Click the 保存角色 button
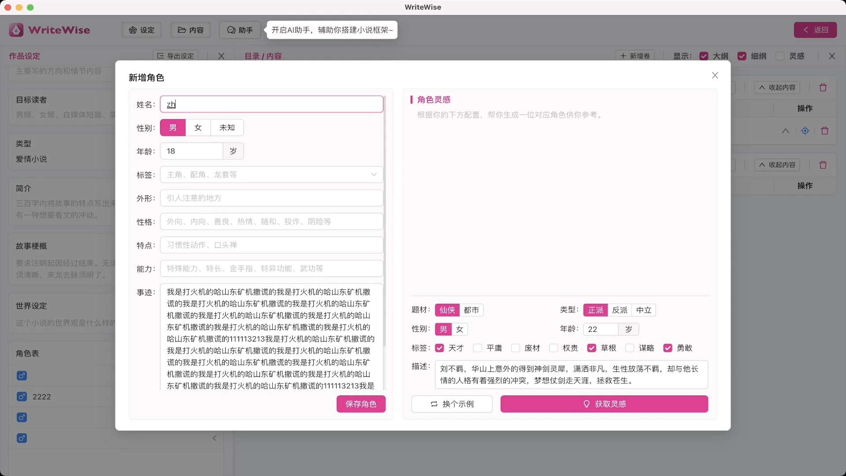The width and height of the screenshot is (846, 476). [361, 404]
